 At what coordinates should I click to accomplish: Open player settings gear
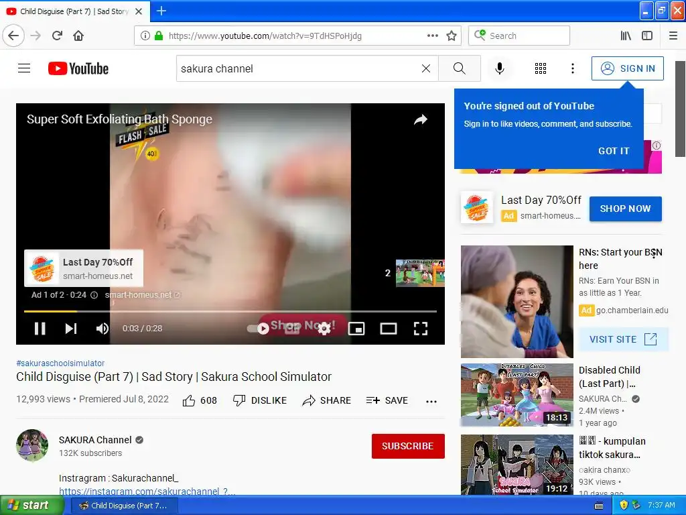coord(324,329)
